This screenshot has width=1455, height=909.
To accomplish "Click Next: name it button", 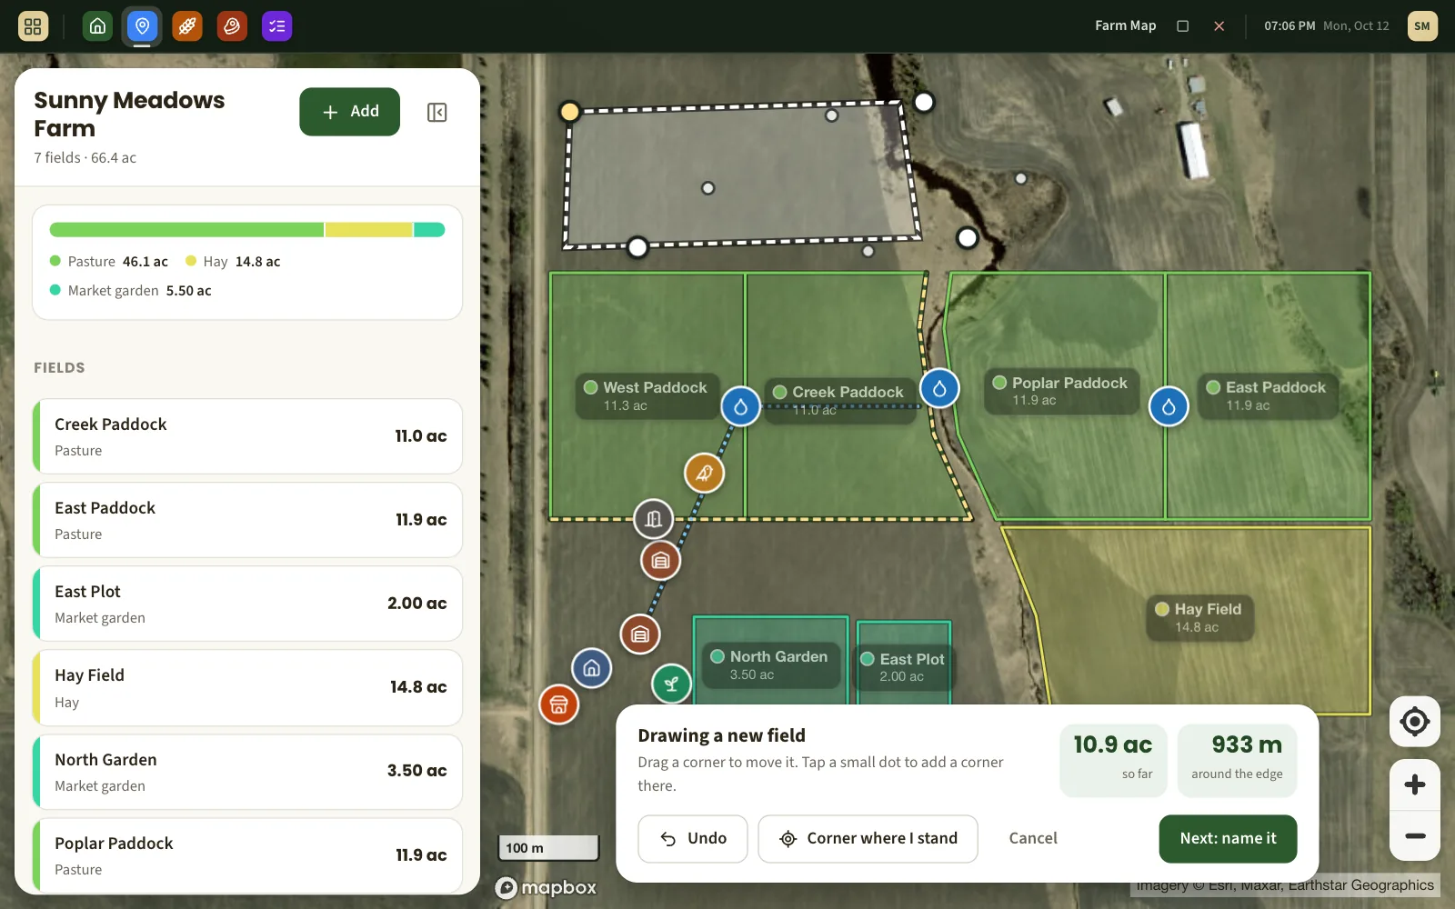I will pyautogui.click(x=1228, y=838).
